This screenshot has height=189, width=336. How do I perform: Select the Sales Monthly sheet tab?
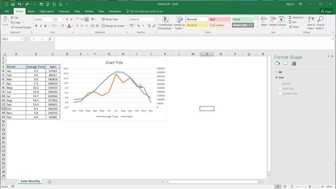click(x=30, y=181)
